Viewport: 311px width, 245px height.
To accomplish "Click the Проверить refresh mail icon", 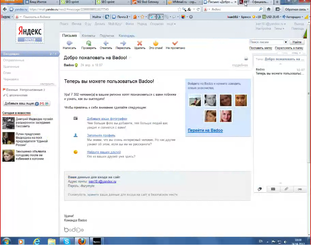I will [x=89, y=43].
